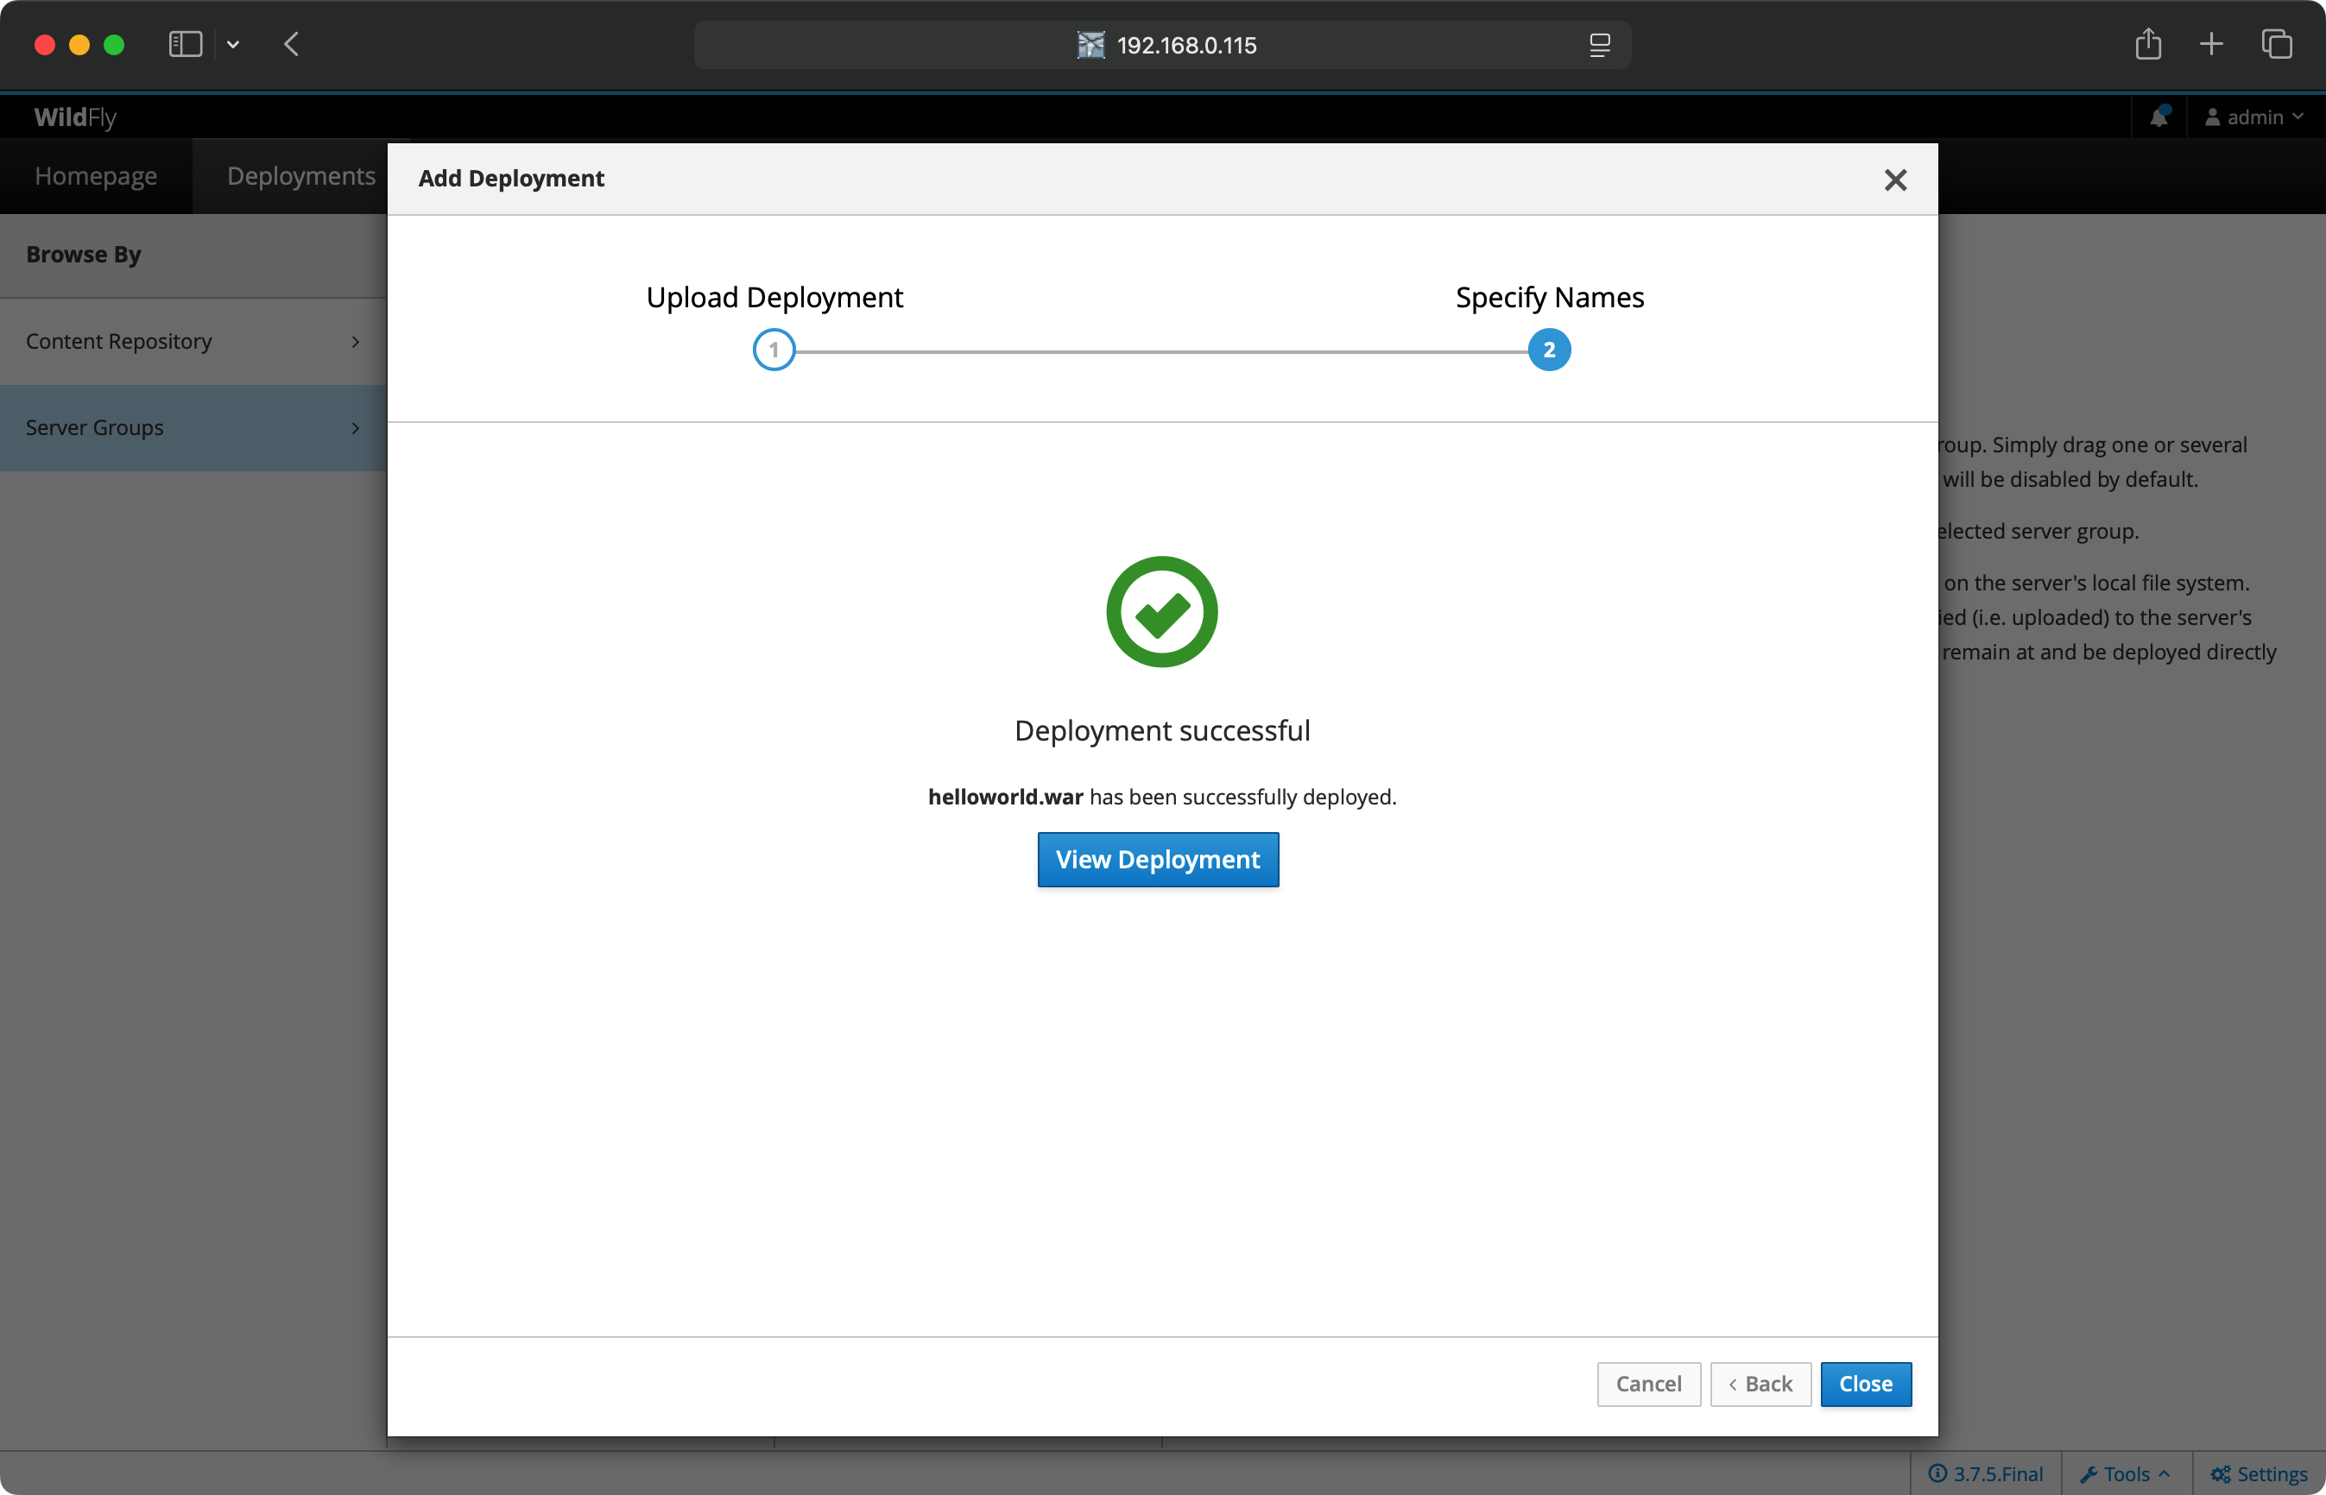Screen dimensions: 2326x1495
Task: Go back with Safari back arrow
Action: [x=291, y=45]
